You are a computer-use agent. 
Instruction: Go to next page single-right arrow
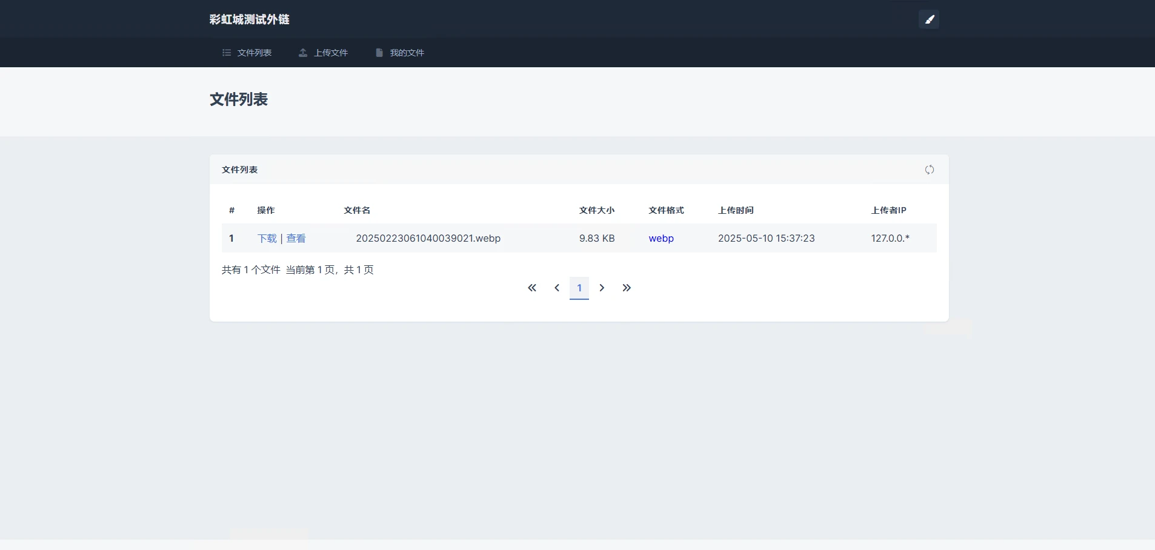602,288
